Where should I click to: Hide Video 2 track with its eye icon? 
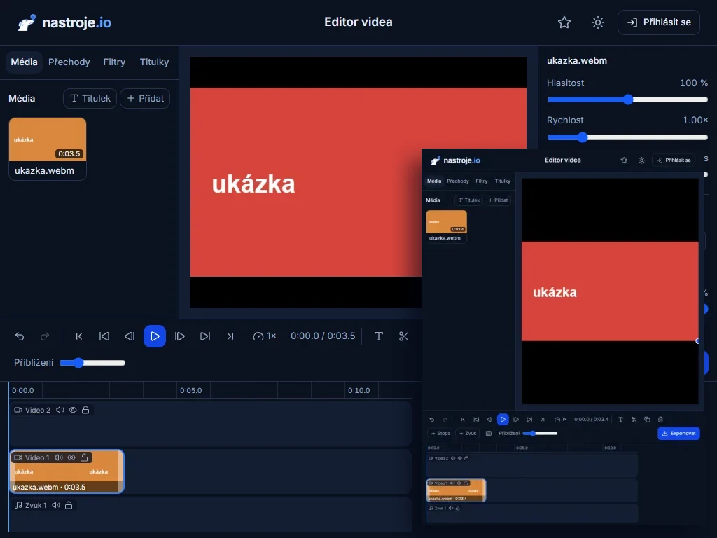click(x=73, y=410)
